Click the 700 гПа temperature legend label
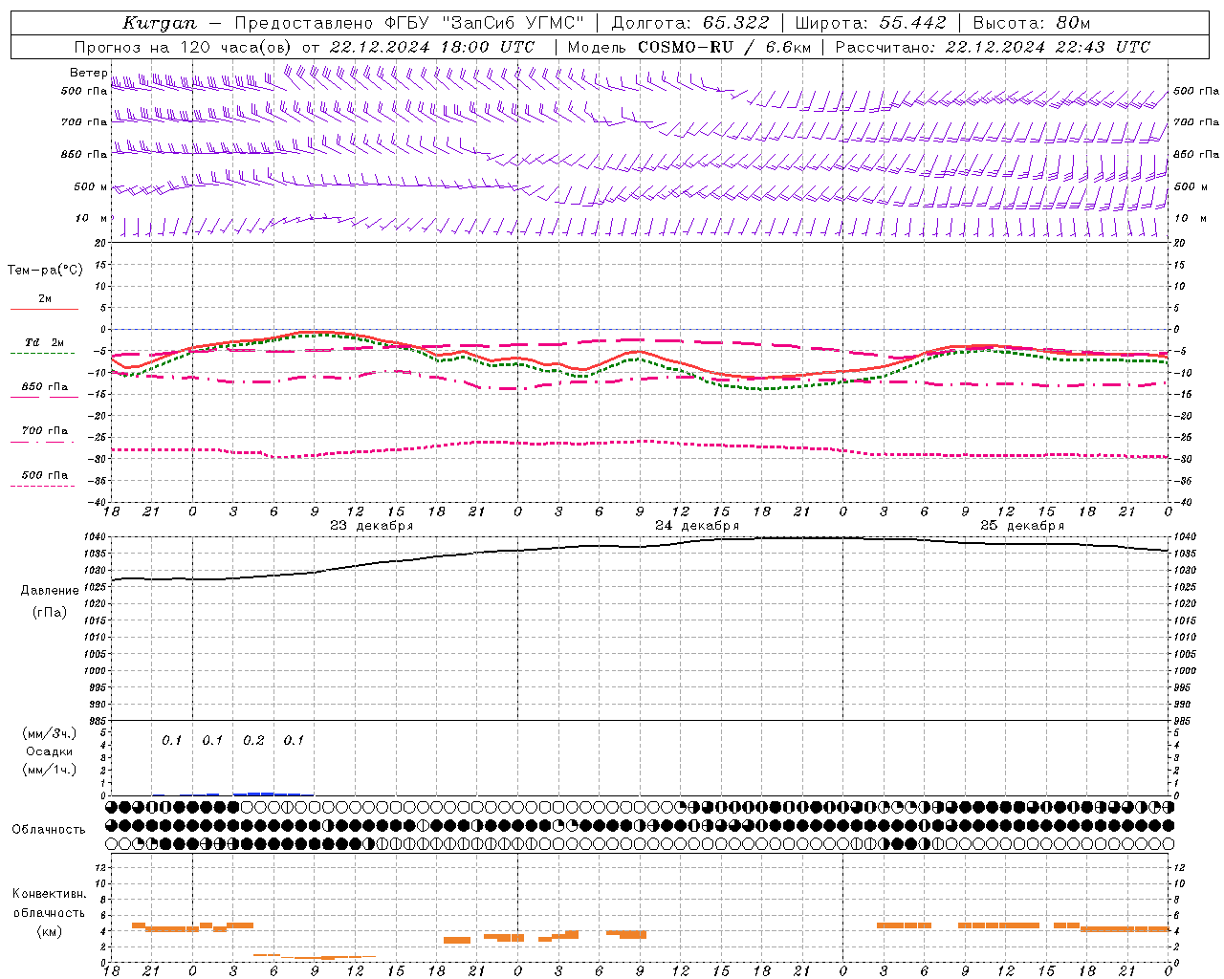The height and width of the screenshot is (979, 1224). (45, 431)
